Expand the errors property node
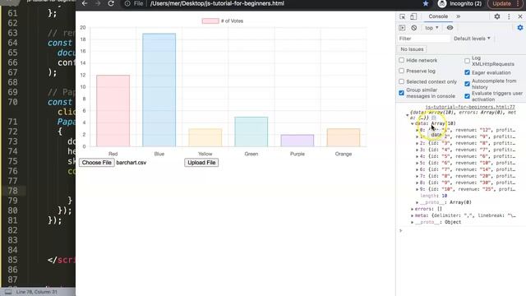The image size is (526, 296). tap(413, 209)
